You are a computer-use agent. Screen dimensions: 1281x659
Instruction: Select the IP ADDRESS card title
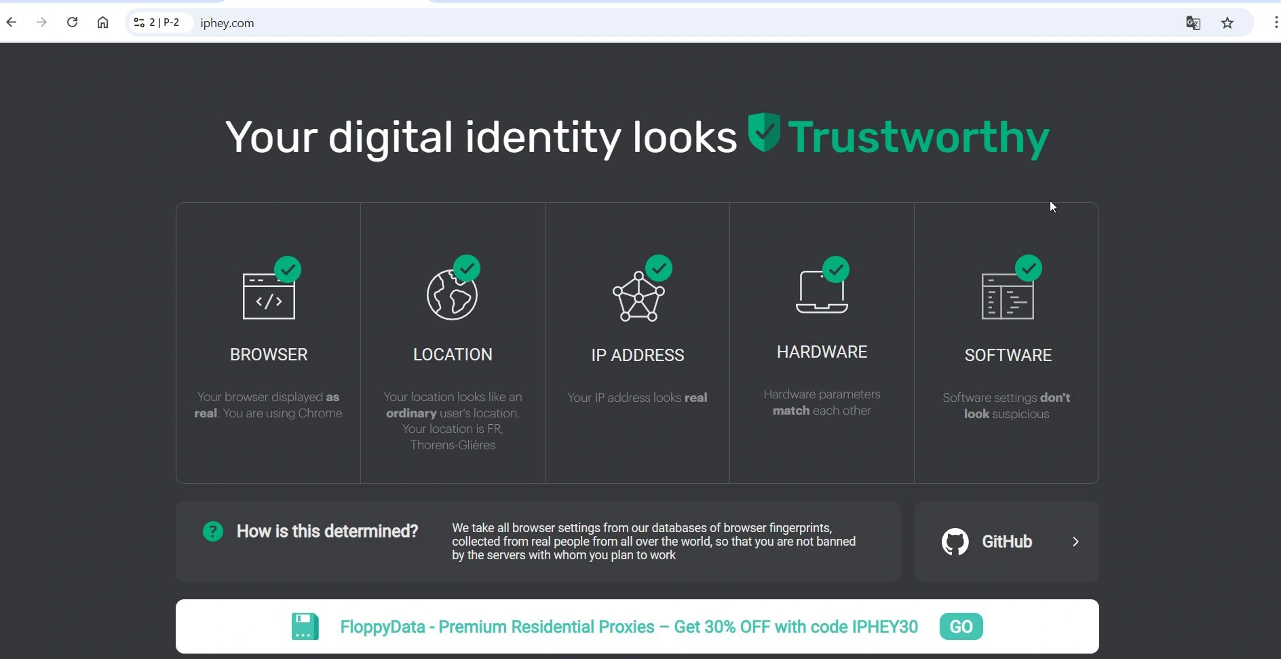[x=637, y=355]
